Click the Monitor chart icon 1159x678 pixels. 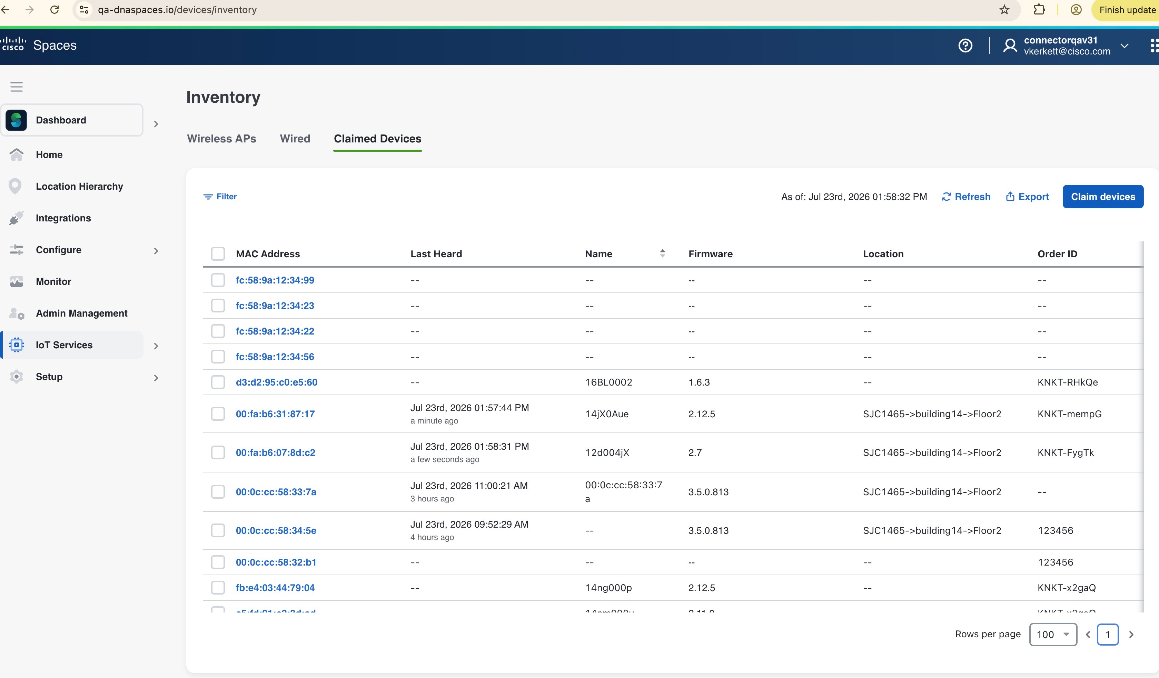[x=16, y=281]
